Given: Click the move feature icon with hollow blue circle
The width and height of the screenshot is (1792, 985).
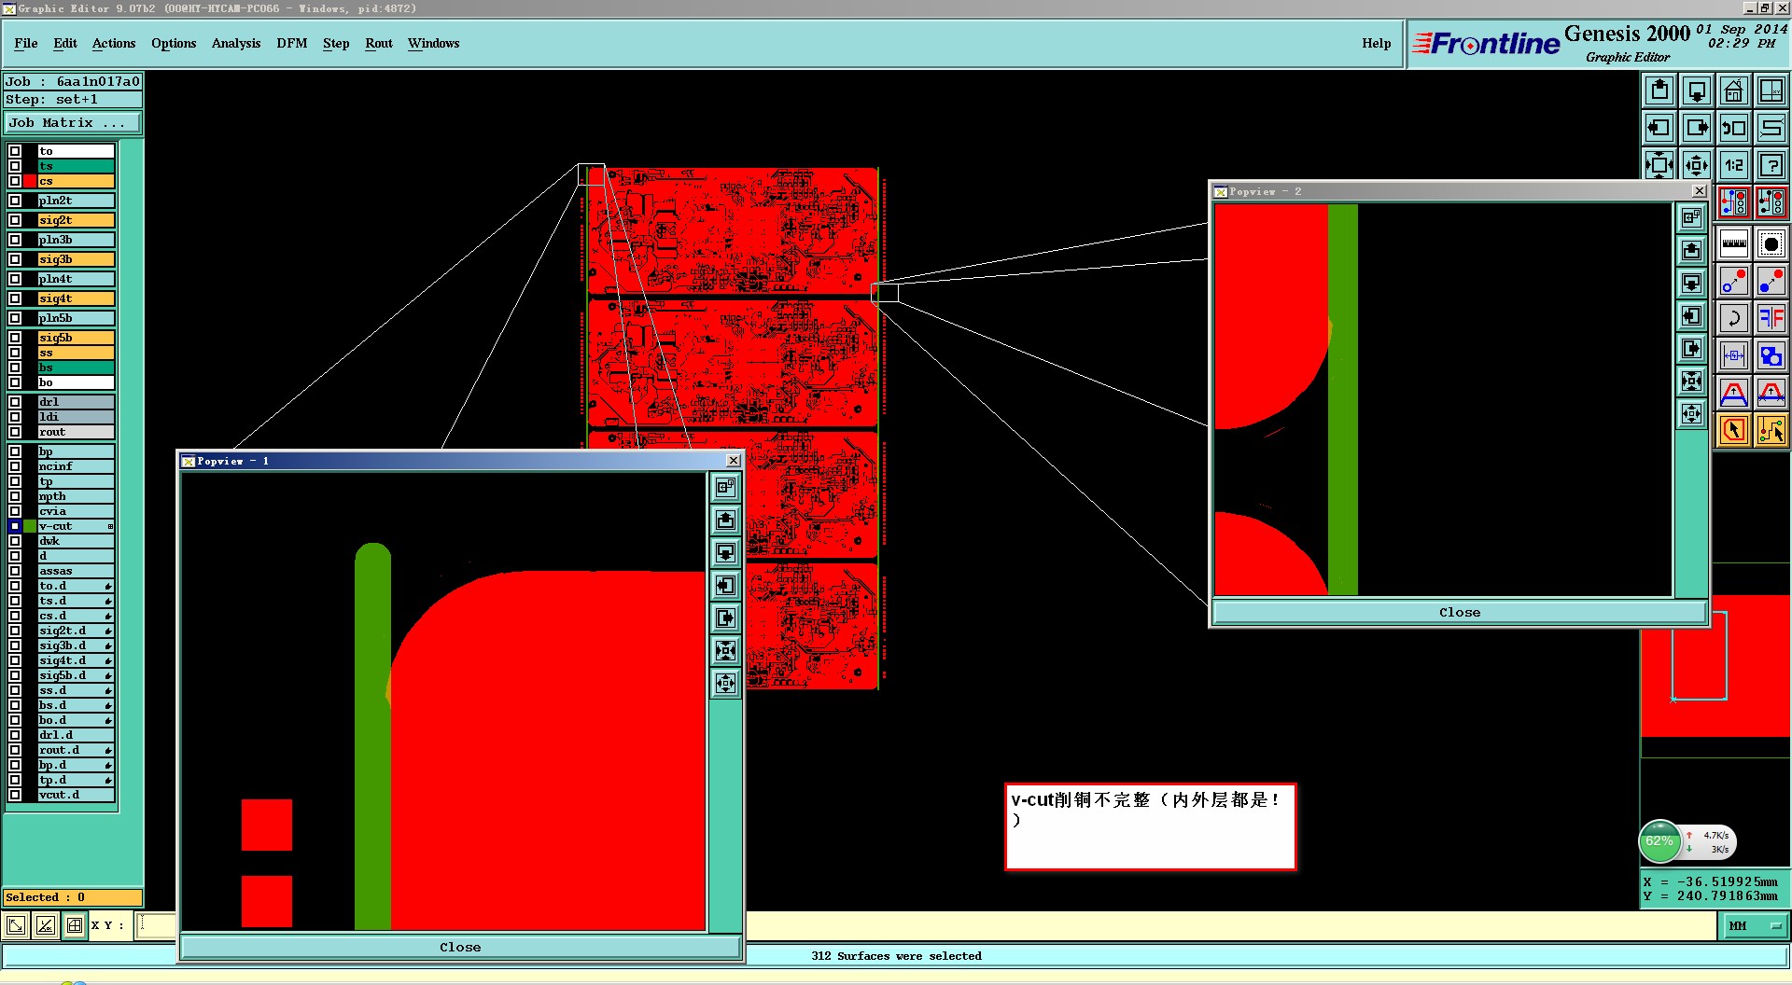Looking at the screenshot, I should tap(1734, 281).
